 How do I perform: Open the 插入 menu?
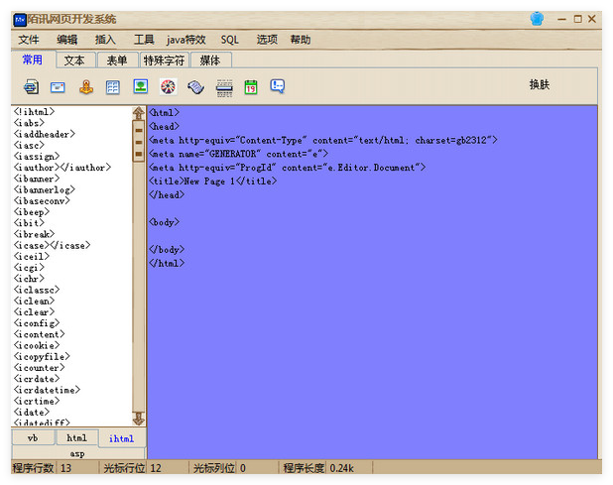coord(105,40)
